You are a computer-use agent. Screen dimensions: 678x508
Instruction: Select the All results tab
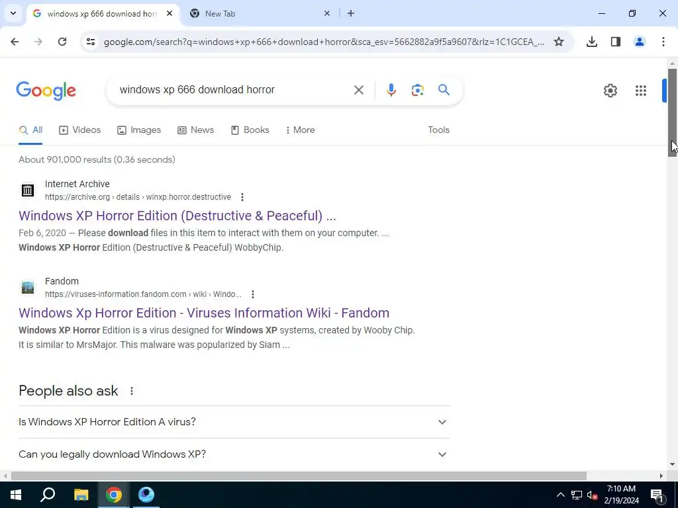(30, 130)
